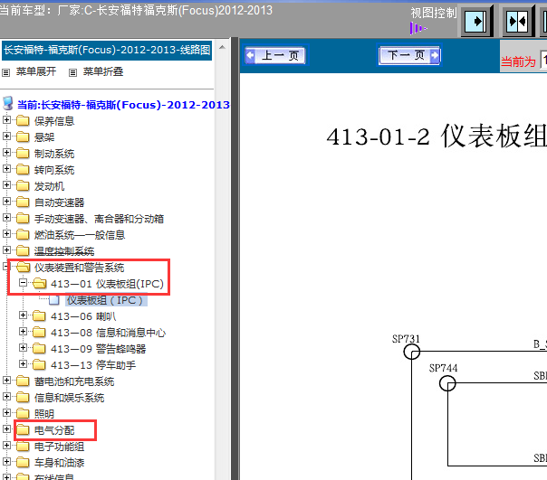Click the 信息和娱乐系统 folder icon
The width and height of the screenshot is (547, 480).
[x=23, y=397]
